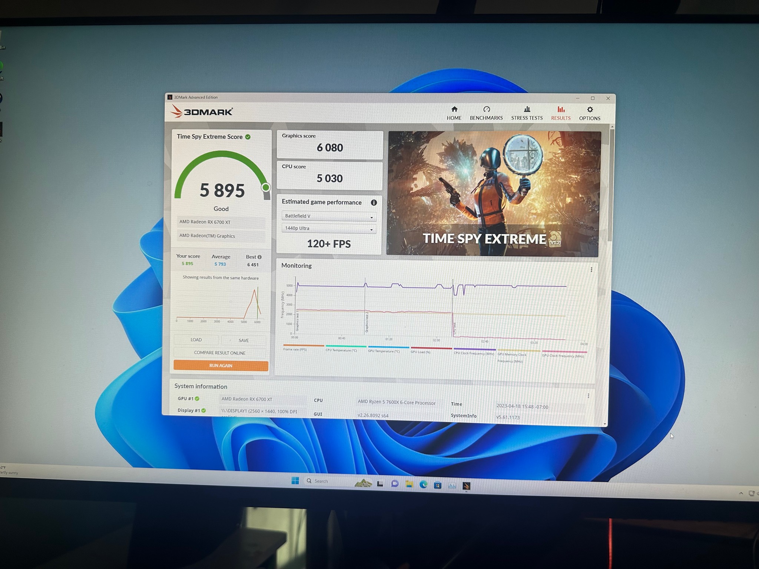Image resolution: width=759 pixels, height=569 pixels.
Task: Click the Best score value 6 451
Action: (253, 264)
